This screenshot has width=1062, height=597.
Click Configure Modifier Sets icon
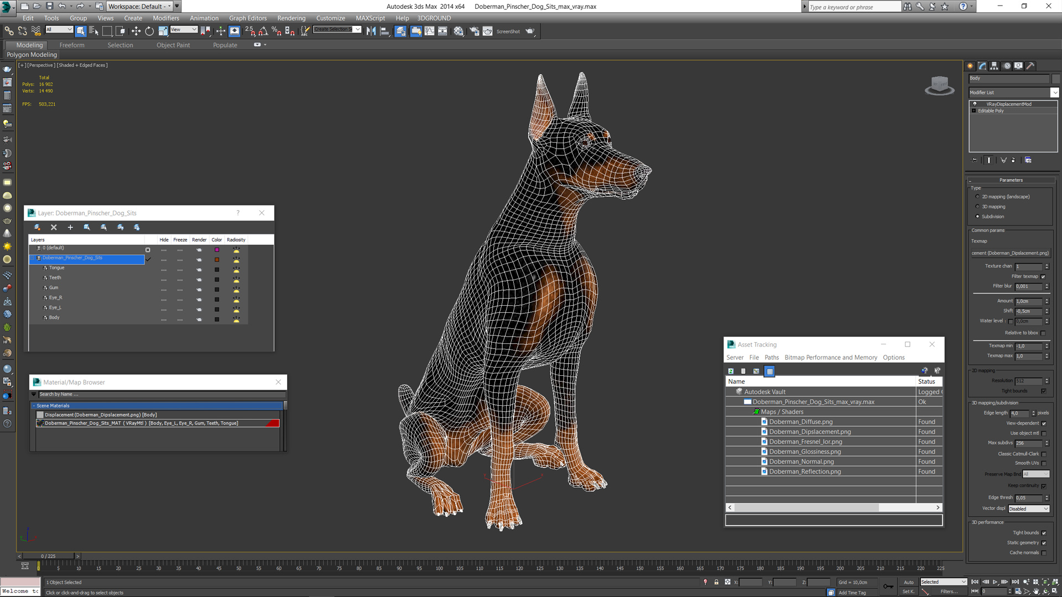[1028, 160]
